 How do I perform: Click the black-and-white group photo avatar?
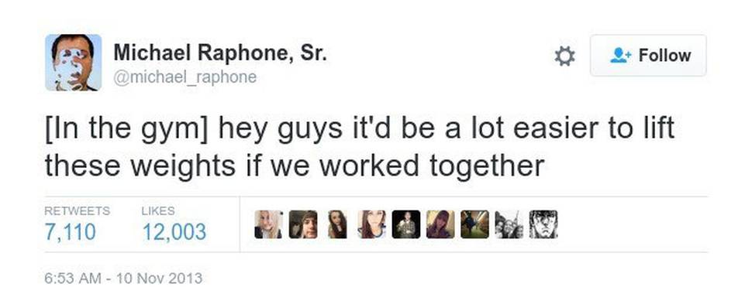509,224
